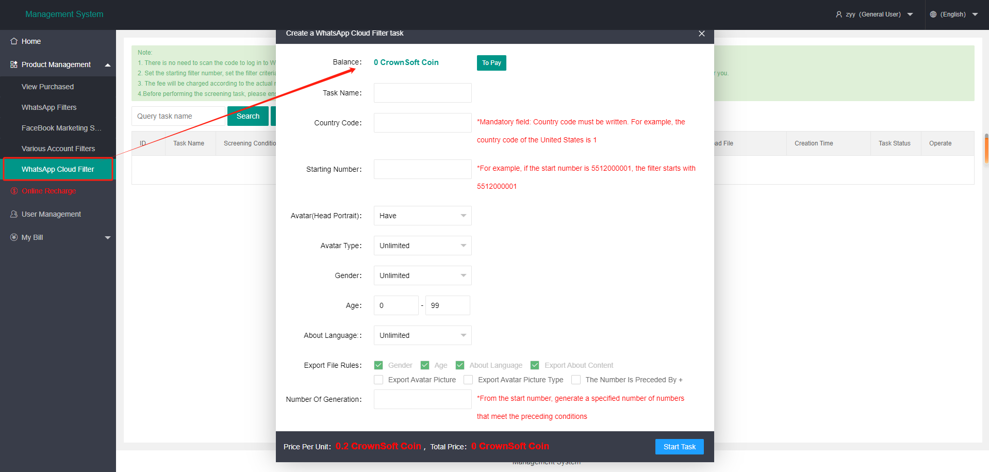
Task: Click the Task Name input field
Action: [423, 93]
